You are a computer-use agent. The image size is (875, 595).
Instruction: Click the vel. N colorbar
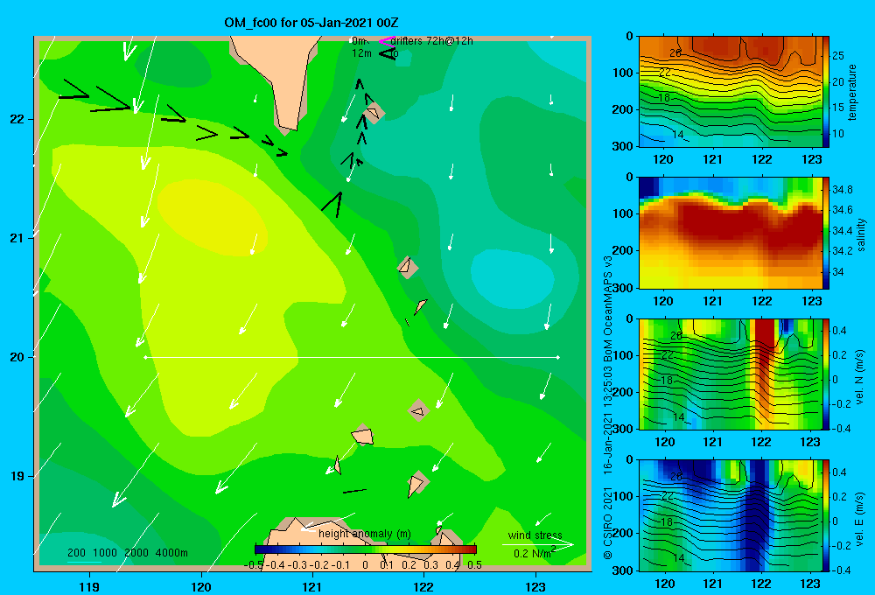click(x=826, y=374)
